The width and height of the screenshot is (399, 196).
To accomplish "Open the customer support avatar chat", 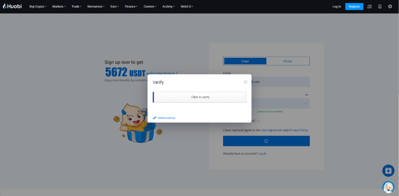I will click(388, 187).
